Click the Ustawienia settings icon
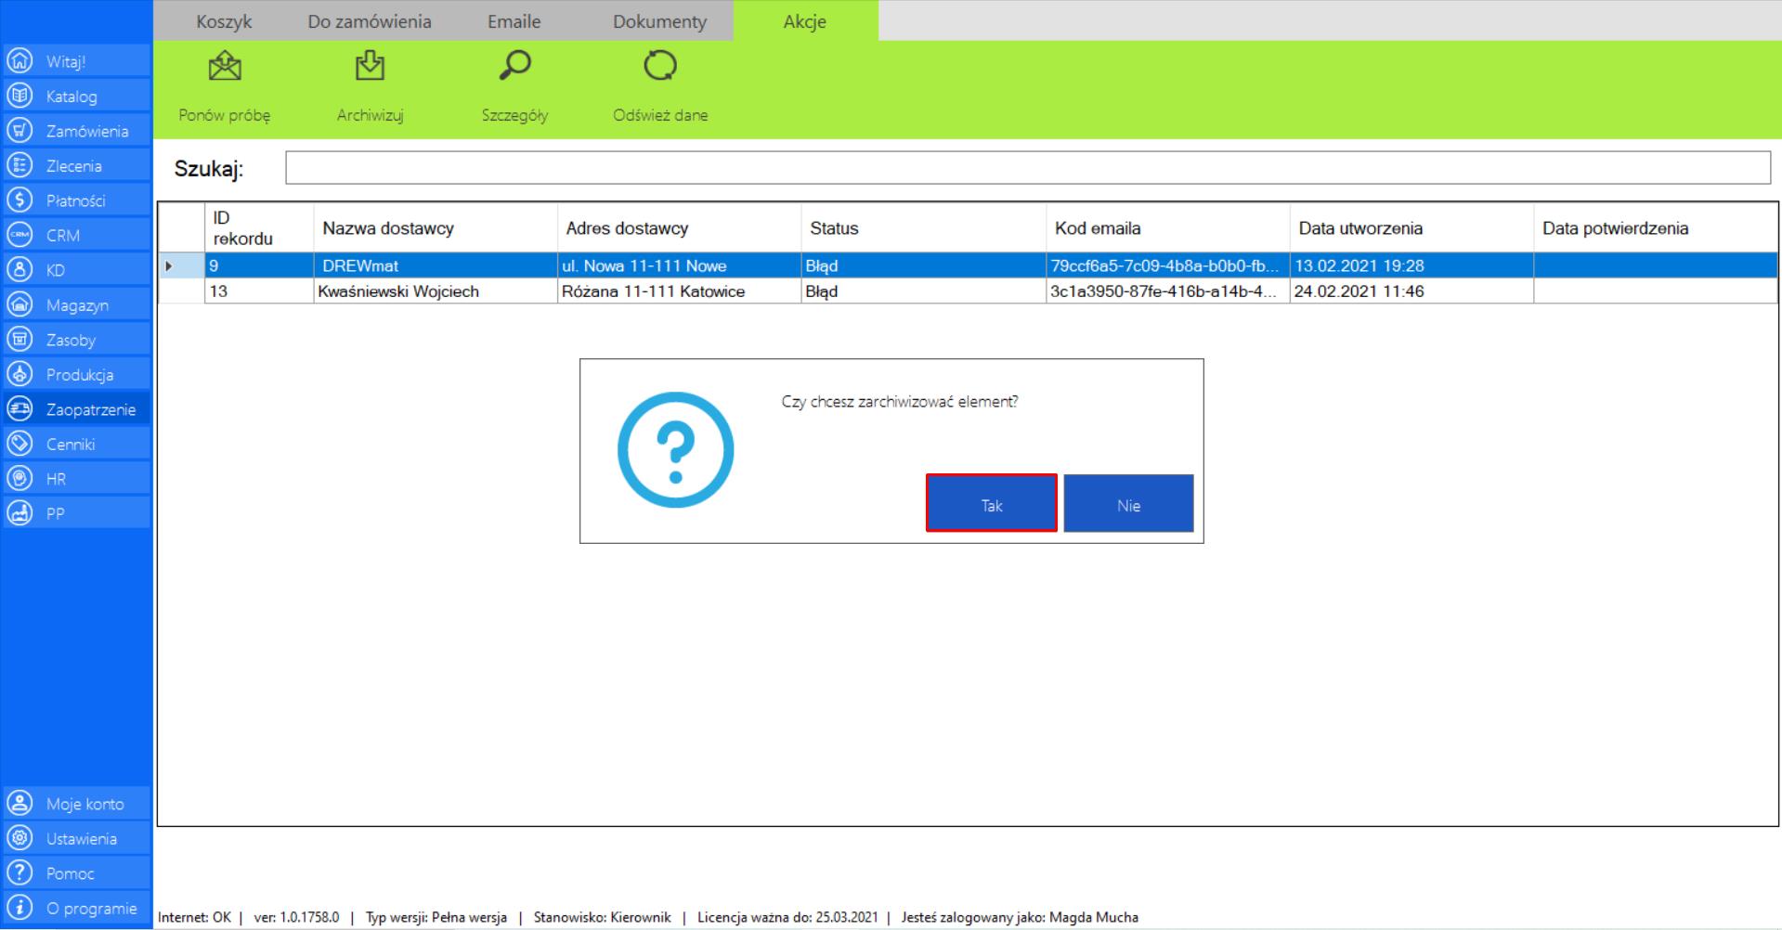 (x=19, y=838)
